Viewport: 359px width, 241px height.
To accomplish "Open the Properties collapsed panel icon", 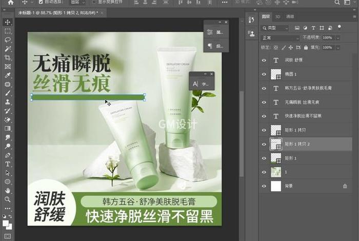I will point(210,32).
